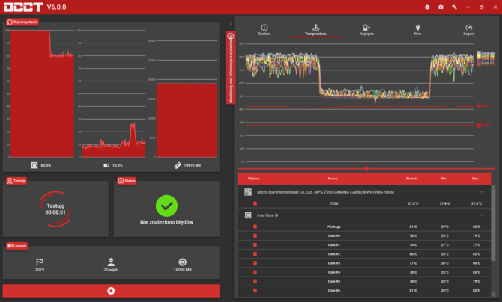Click the TZ00 sensor name in table

334,203
